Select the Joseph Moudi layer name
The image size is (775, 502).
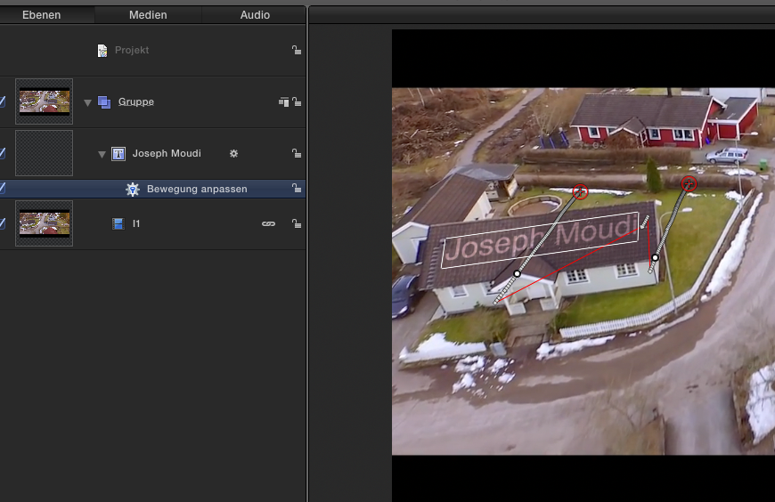[x=167, y=153]
